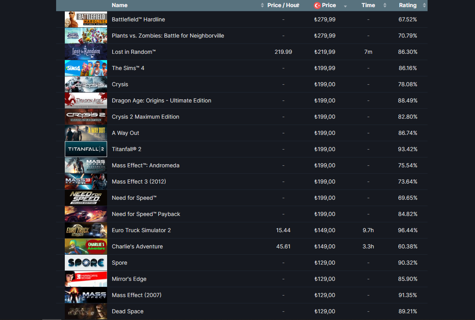Click the 96.44% rating value

(408, 230)
